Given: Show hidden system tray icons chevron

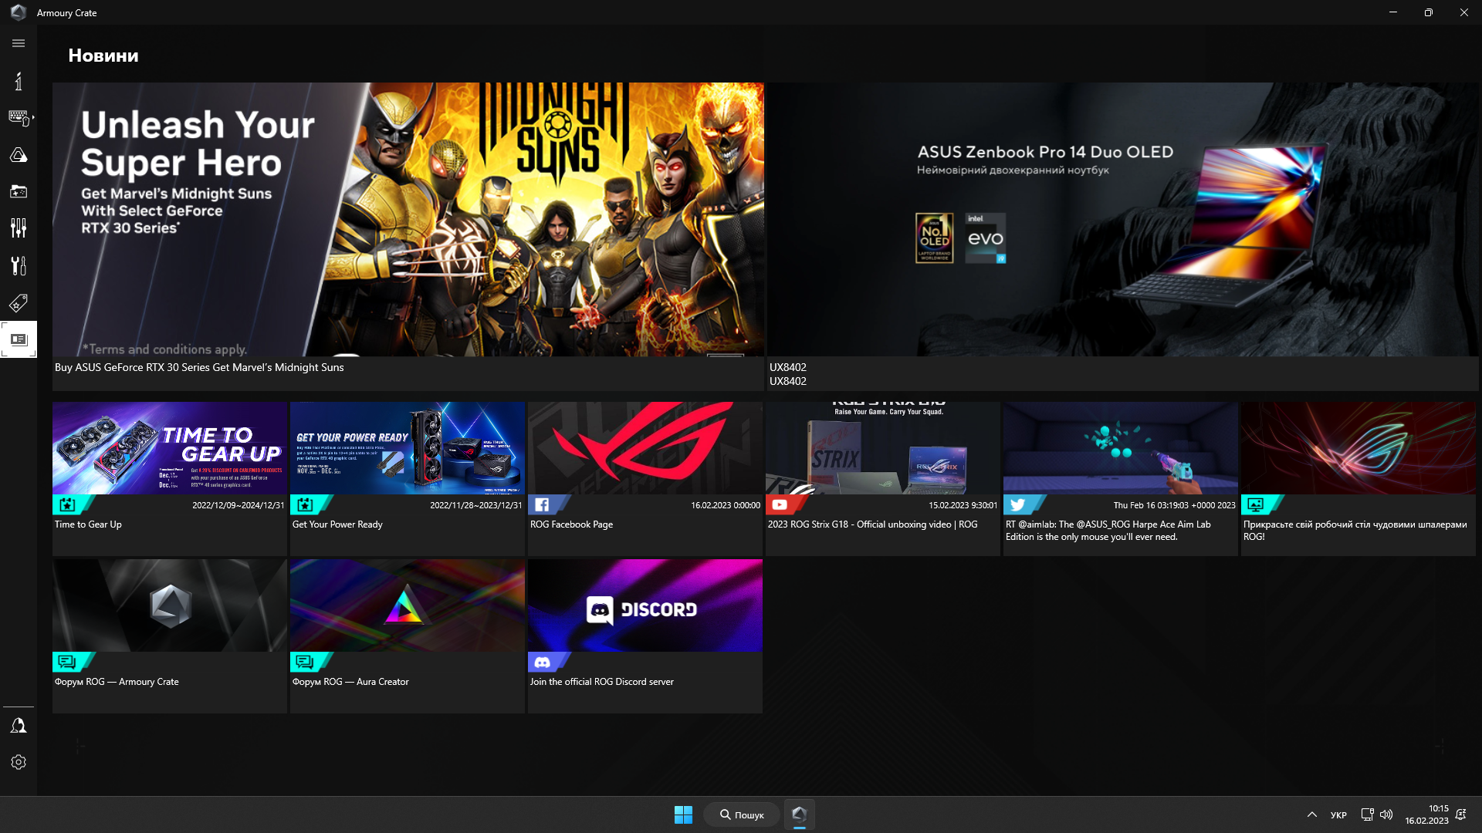Looking at the screenshot, I should pyautogui.click(x=1311, y=814).
